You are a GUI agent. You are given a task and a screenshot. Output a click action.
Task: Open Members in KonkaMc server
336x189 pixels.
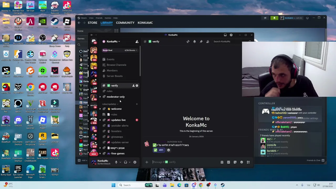pos(120,70)
